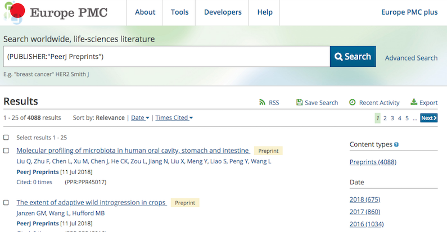Open the Times Cited sort dropdown
Screen dimensions: 447x232
click(x=174, y=118)
